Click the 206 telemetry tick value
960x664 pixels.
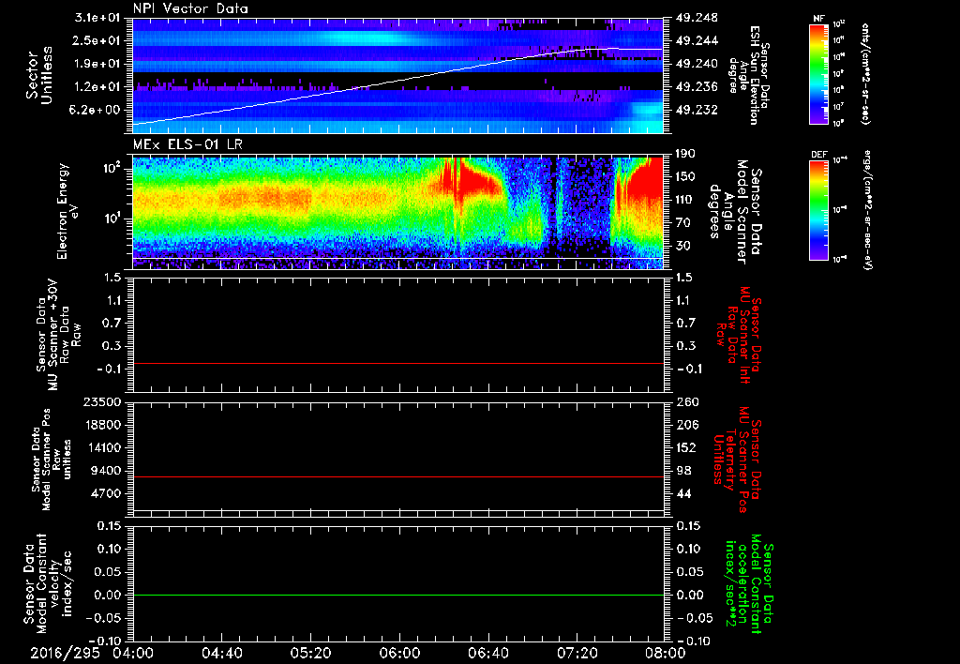pos(685,425)
